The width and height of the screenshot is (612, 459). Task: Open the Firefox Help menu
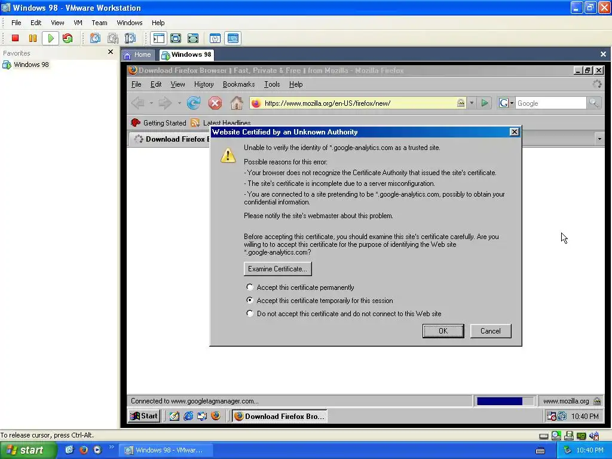tap(295, 84)
